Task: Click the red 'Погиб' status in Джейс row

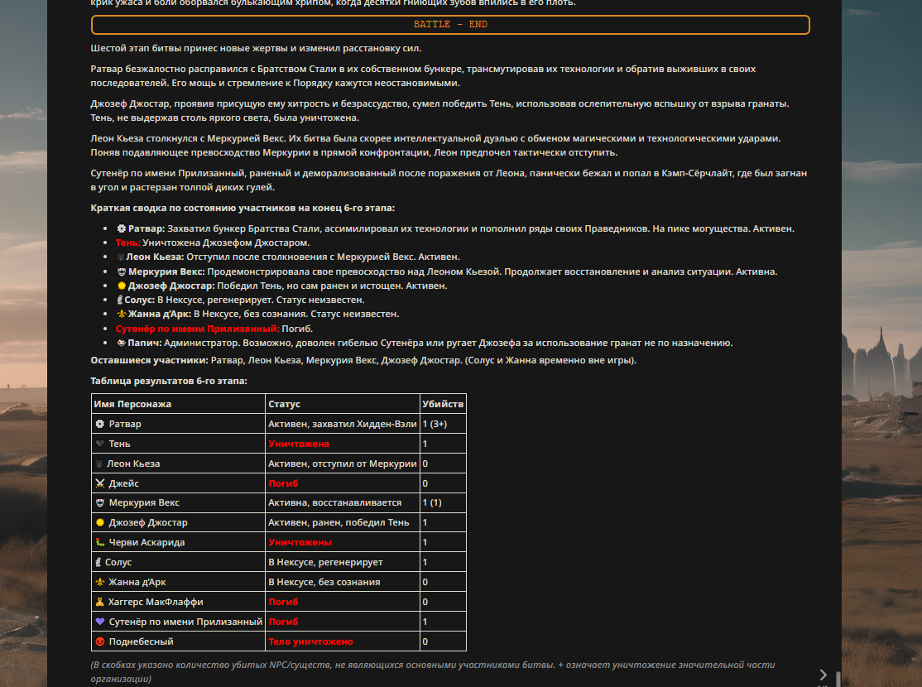Action: coord(283,483)
